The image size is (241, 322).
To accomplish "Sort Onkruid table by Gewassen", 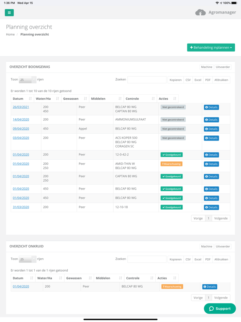I will [79, 278].
